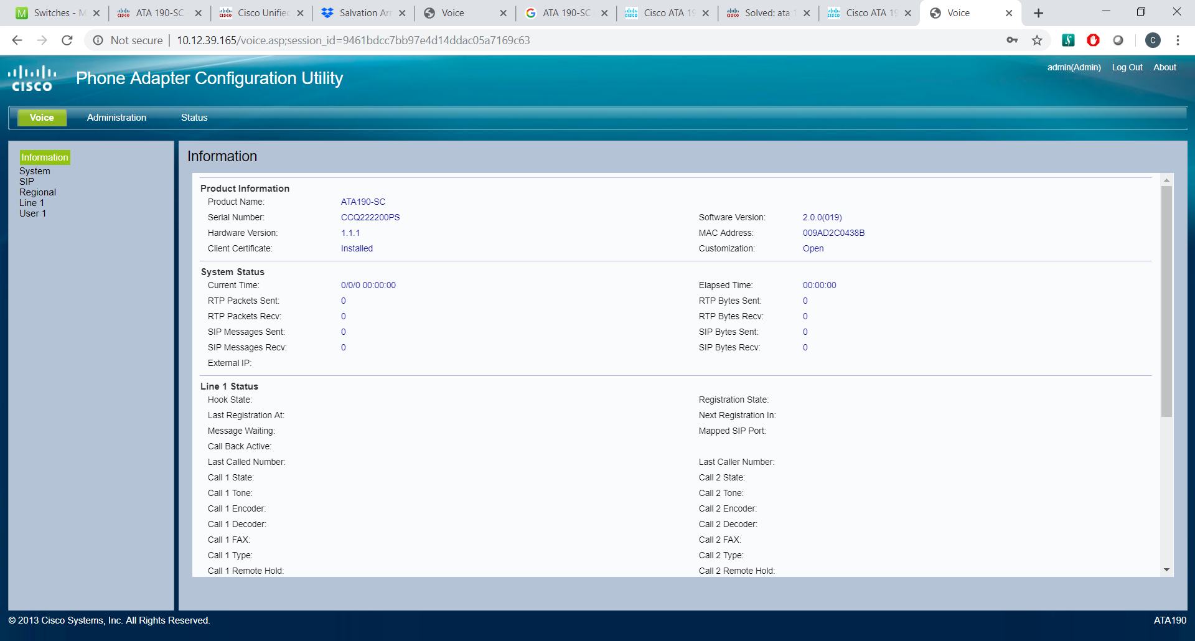This screenshot has height=641, width=1195.
Task: Open User 1 in the sidebar
Action: pos(32,213)
